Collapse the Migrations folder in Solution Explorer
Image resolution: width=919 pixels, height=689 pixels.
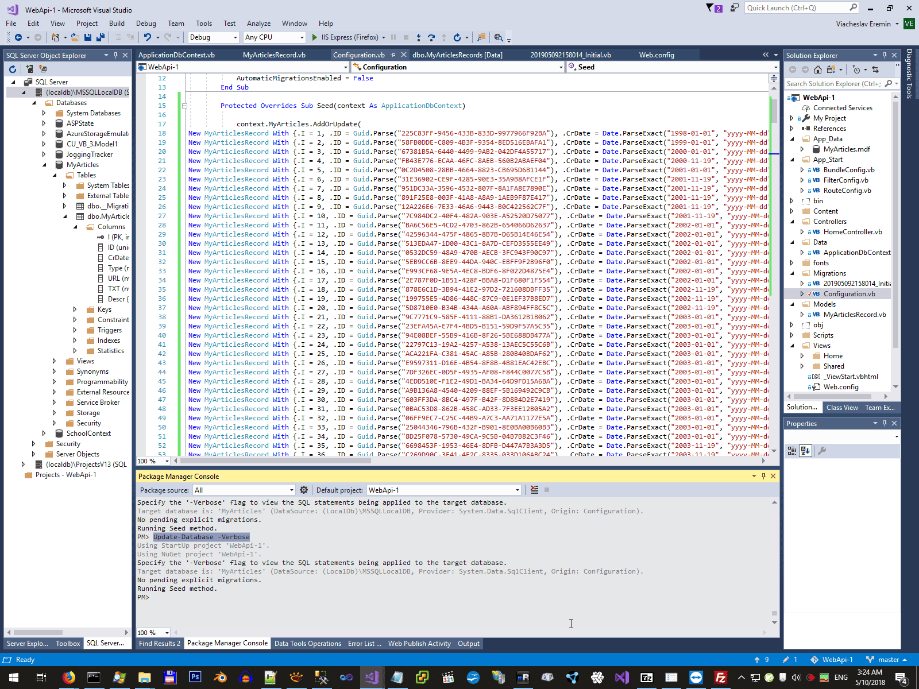(x=792, y=273)
